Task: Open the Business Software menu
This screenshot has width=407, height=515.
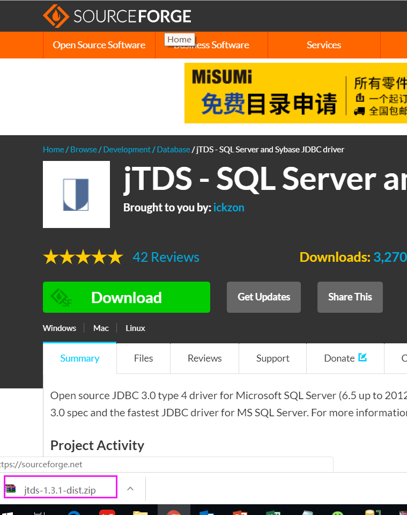Action: (211, 45)
